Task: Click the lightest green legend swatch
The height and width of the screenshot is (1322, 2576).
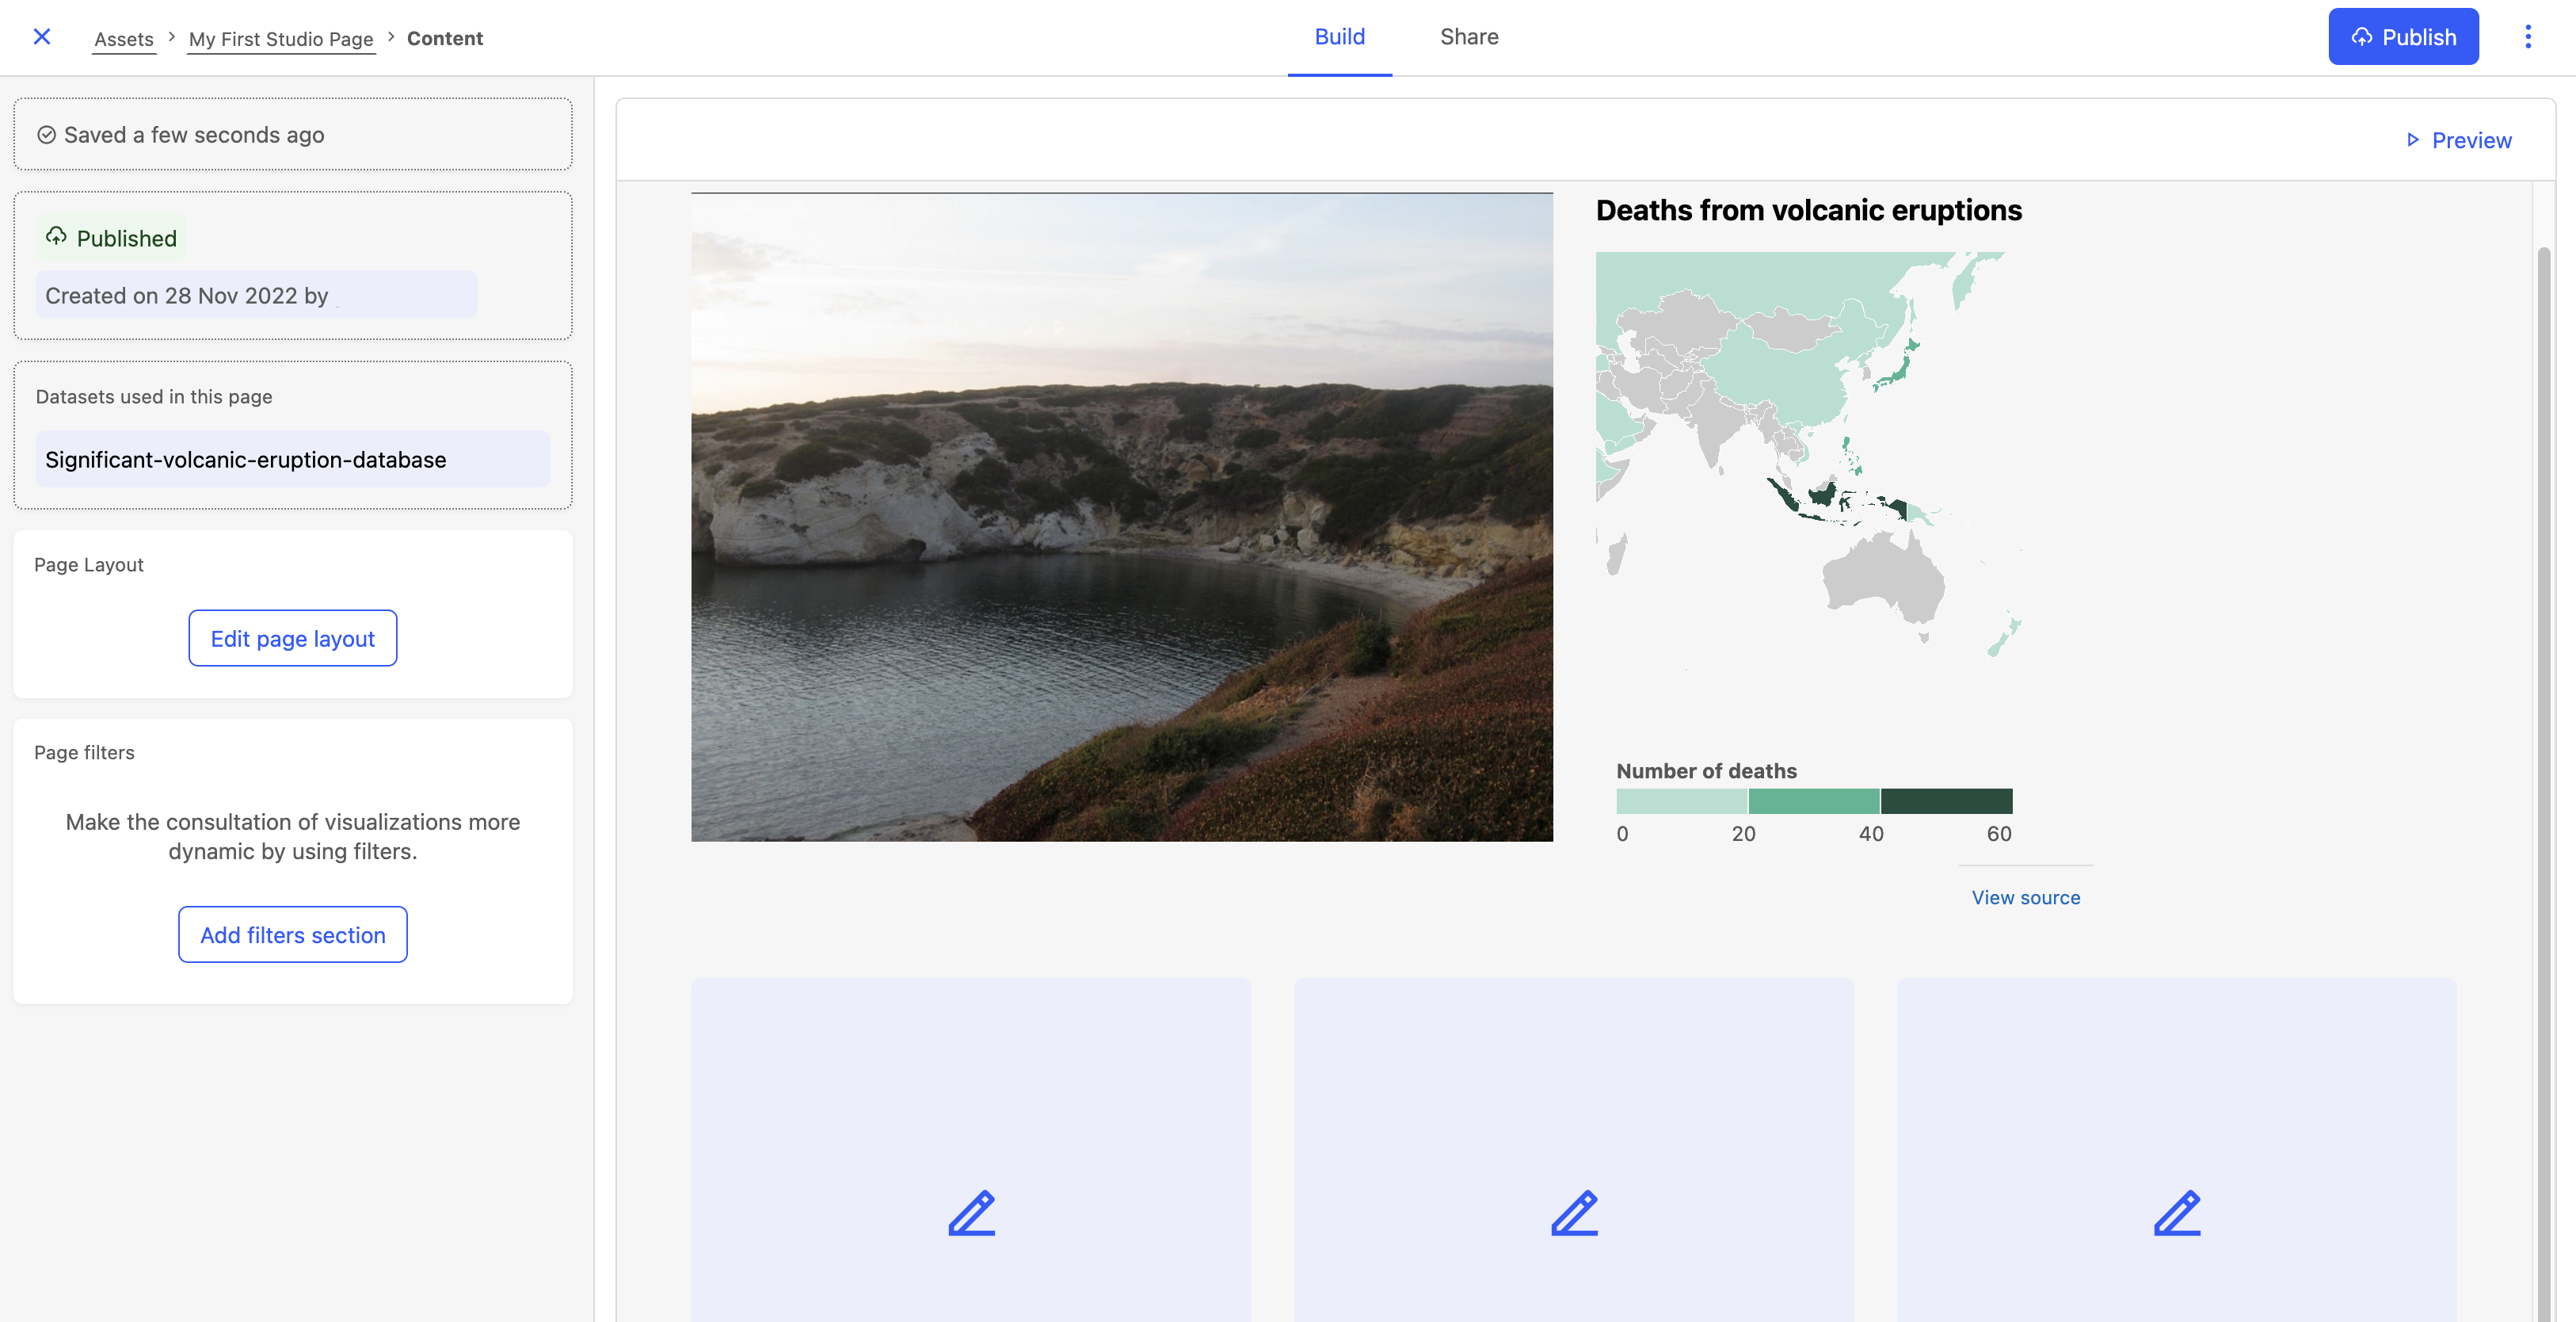Action: coord(1681,800)
